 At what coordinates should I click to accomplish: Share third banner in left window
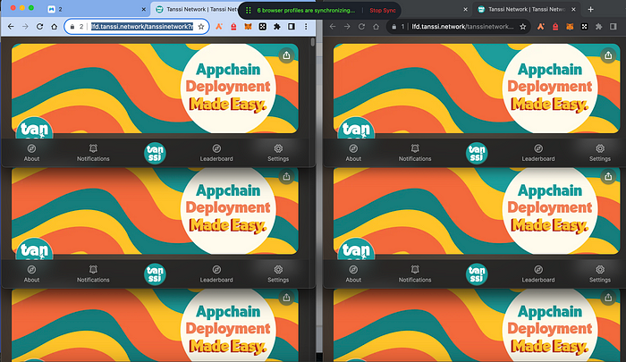point(286,298)
